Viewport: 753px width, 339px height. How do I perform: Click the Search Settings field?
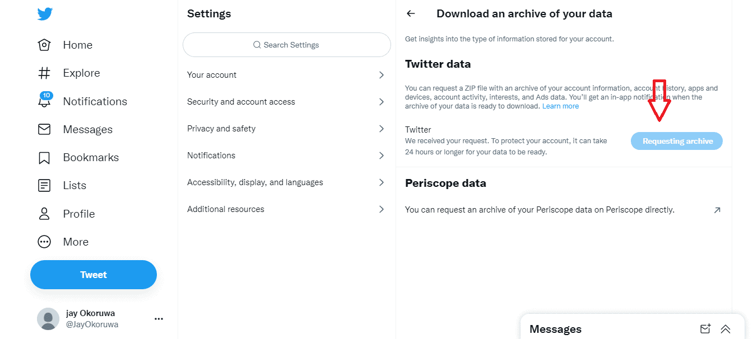coord(286,45)
